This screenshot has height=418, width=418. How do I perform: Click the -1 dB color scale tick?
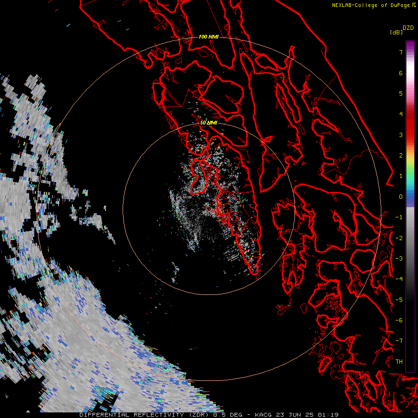click(x=399, y=217)
